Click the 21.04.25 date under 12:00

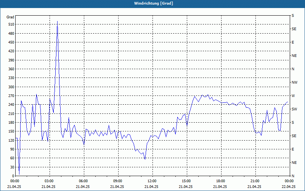point(151,186)
